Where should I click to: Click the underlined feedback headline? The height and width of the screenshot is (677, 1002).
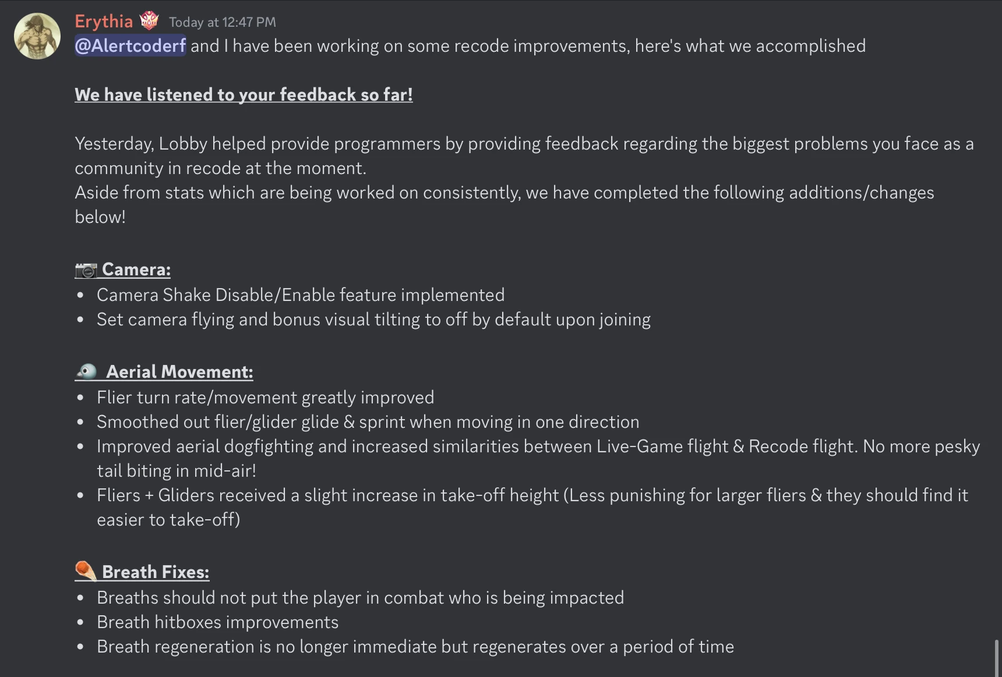pos(243,94)
